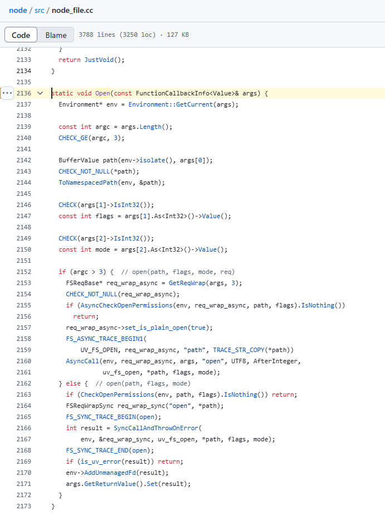385x515 pixels.
Task: Click line number 2142
Action: click(x=24, y=160)
